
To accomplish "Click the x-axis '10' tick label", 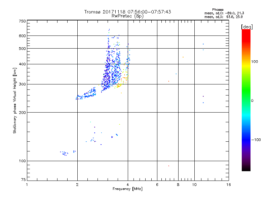I will pyautogui.click(x=194, y=185).
